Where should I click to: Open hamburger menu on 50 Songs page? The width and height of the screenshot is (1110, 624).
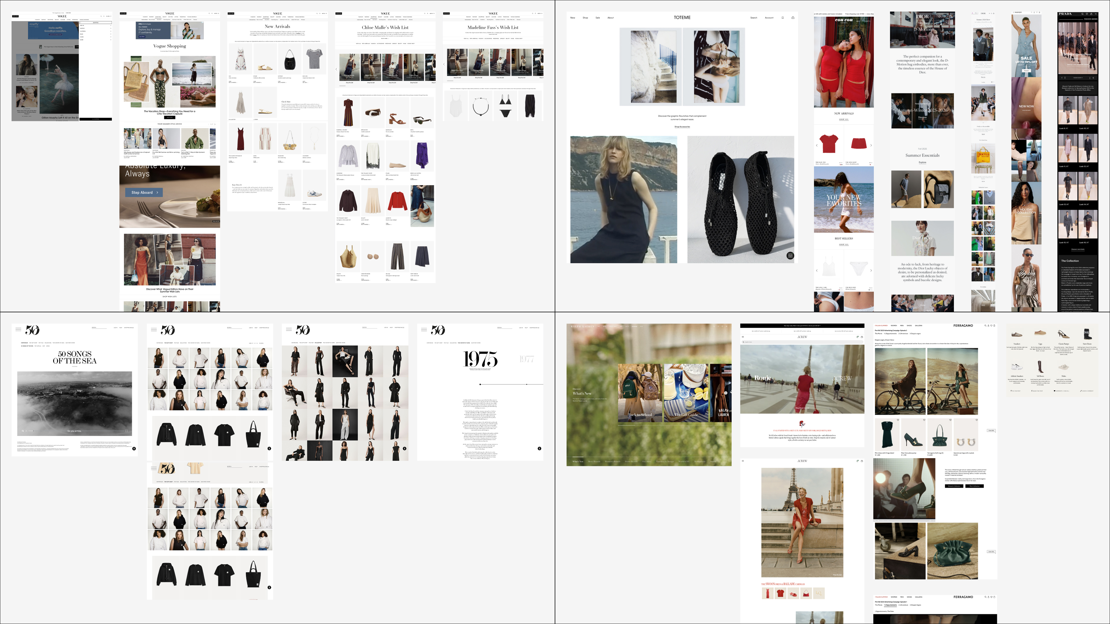(x=18, y=329)
